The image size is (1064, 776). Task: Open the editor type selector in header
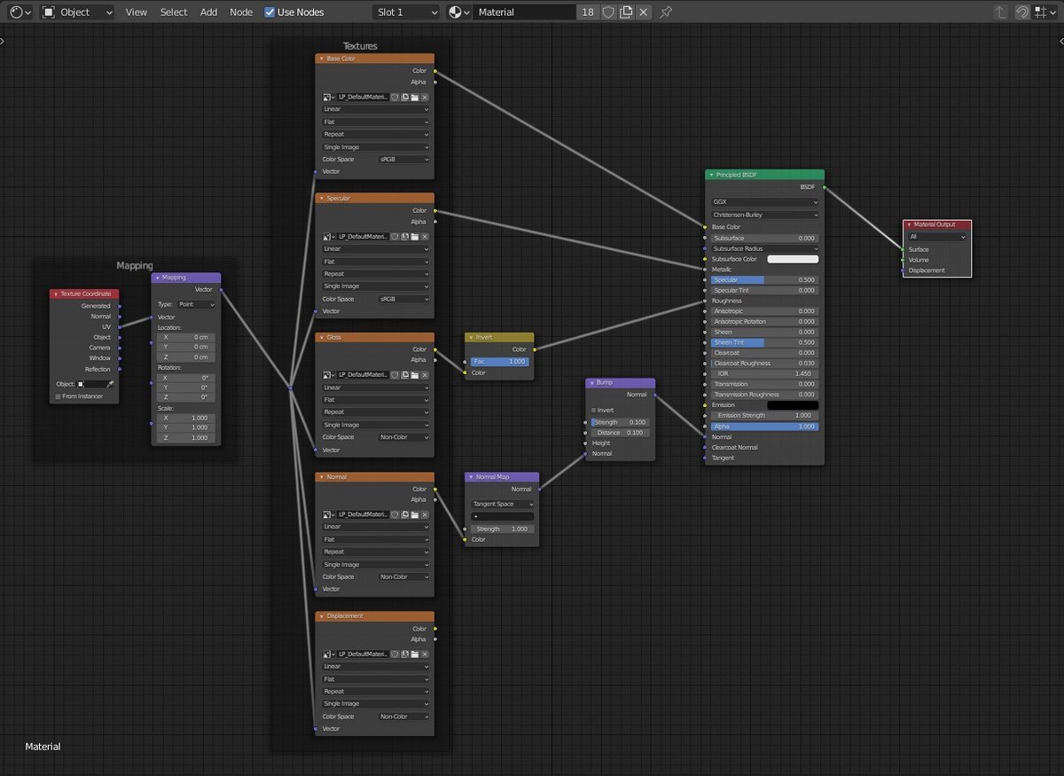[20, 12]
